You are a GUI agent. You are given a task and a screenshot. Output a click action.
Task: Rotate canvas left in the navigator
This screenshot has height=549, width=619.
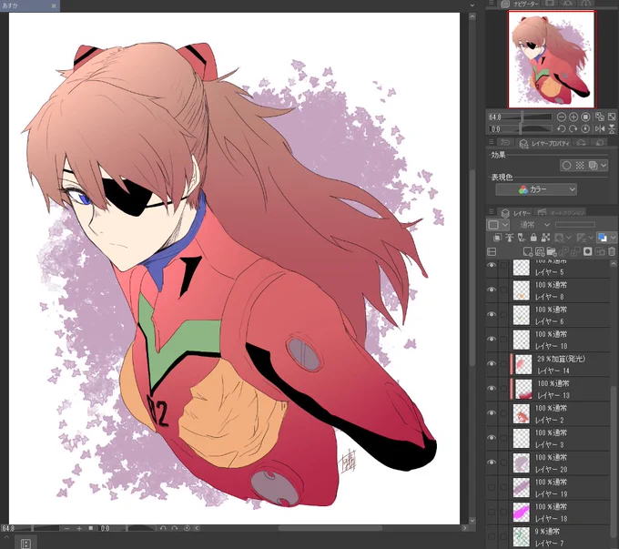click(561, 129)
